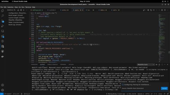Open the Terminal menu
Image resolution: width=170 pixels, height=95 pixels.
coord(28,7)
